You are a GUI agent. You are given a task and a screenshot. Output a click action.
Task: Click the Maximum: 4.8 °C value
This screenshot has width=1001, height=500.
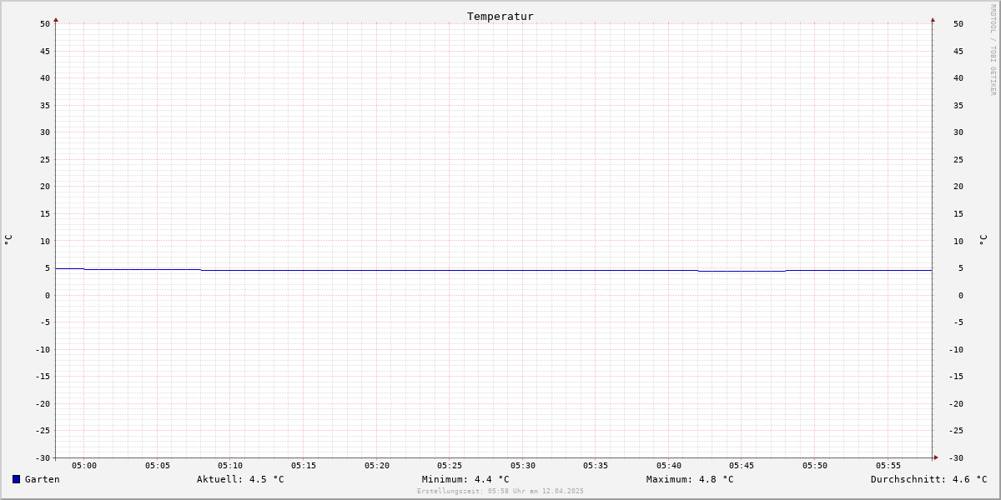(690, 479)
